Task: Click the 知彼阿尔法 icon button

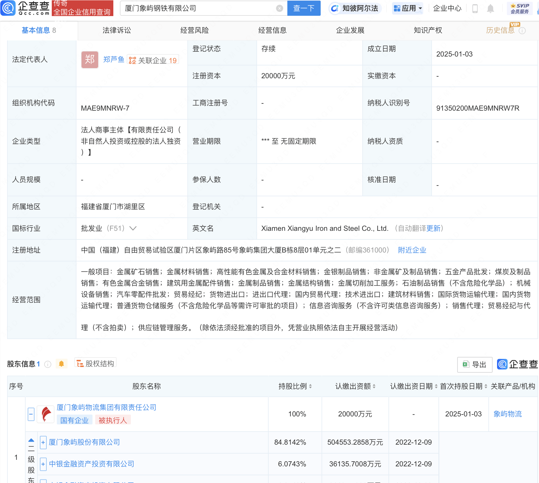Action: 355,8
